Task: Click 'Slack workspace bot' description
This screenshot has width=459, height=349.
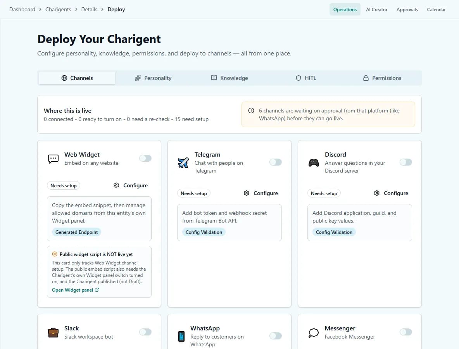Action: 89,337
